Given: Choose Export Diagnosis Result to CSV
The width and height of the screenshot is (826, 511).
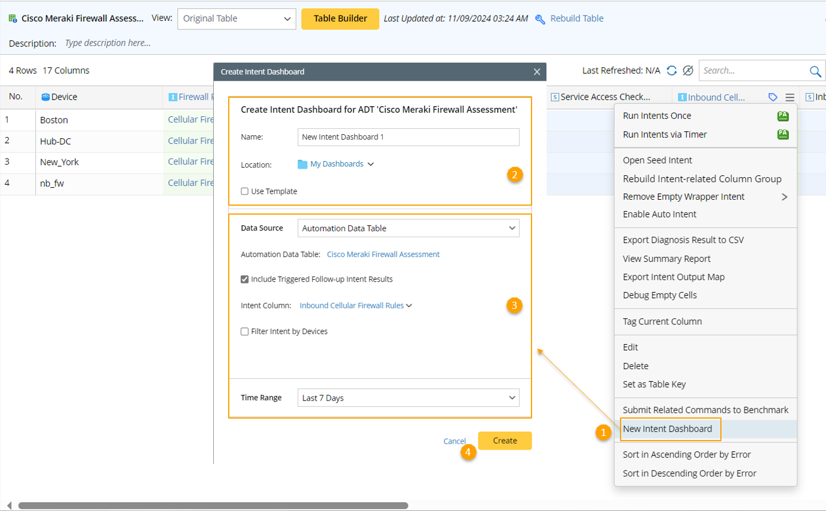Looking at the screenshot, I should pyautogui.click(x=683, y=240).
